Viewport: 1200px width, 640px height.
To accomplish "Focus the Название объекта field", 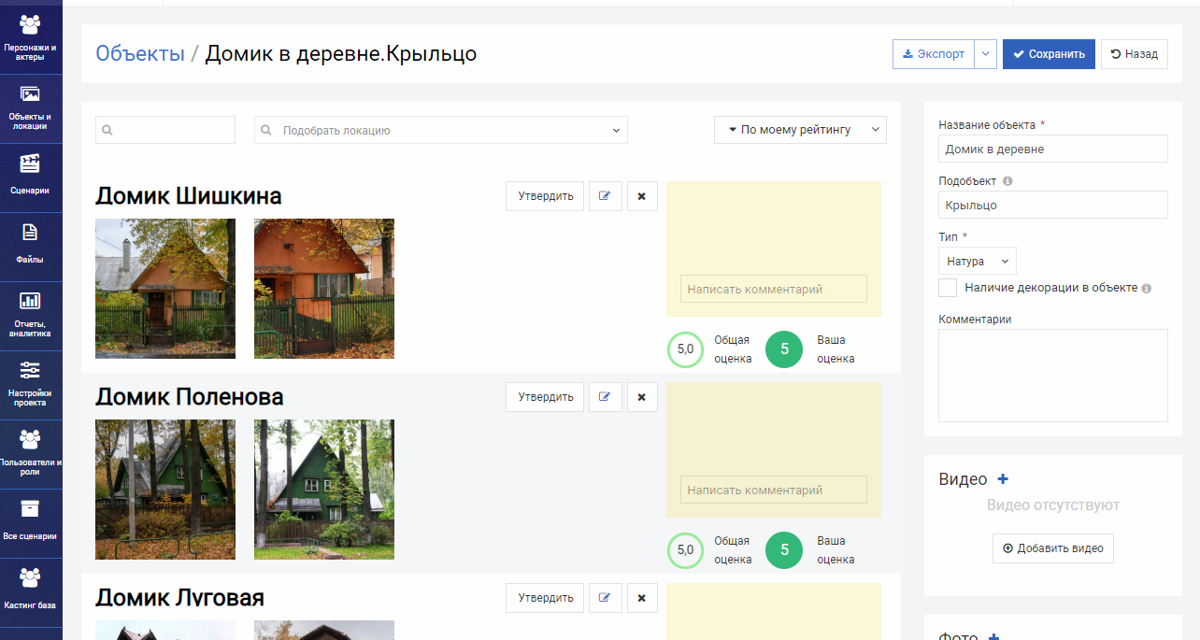I will (1053, 149).
